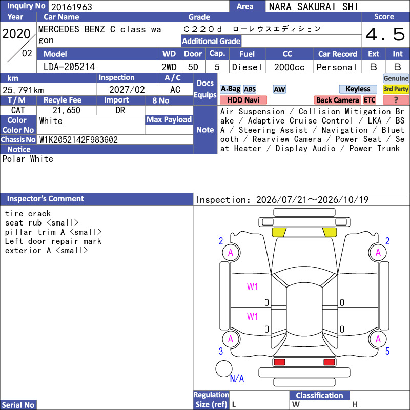Click the yellow left headlight on diagram

click(x=279, y=232)
